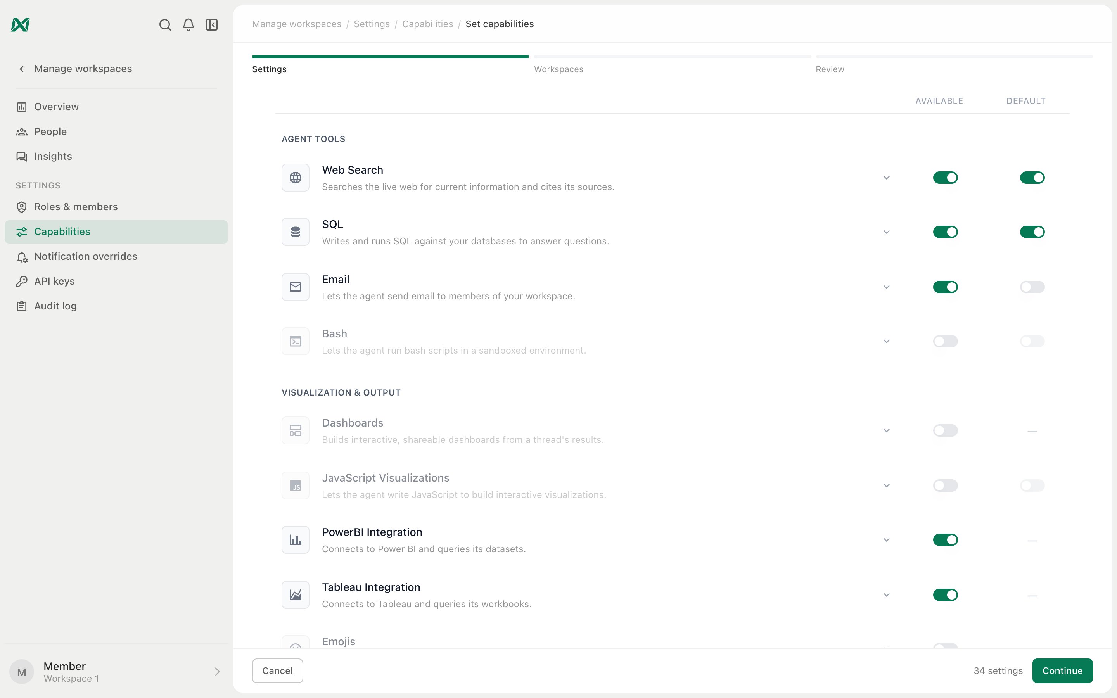Click the Web Search globe icon
Viewport: 1117px width, 698px height.
click(296, 178)
